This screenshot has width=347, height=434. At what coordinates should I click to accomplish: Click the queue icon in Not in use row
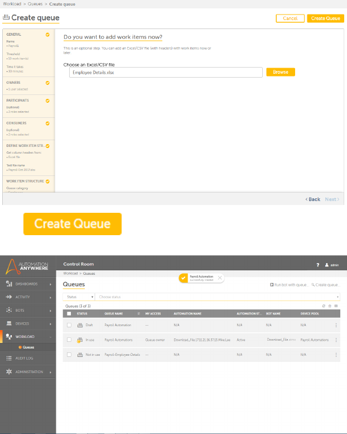click(x=80, y=355)
